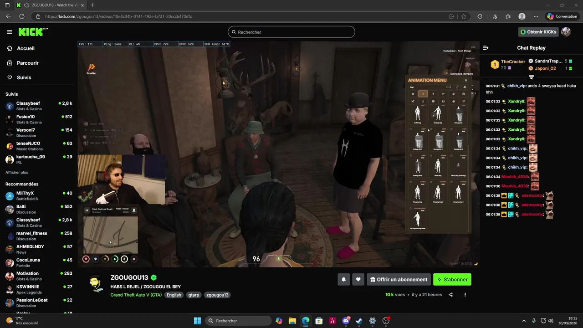Open AHMEDLNDY recommended channel
The height and width of the screenshot is (328, 583).
39,249
